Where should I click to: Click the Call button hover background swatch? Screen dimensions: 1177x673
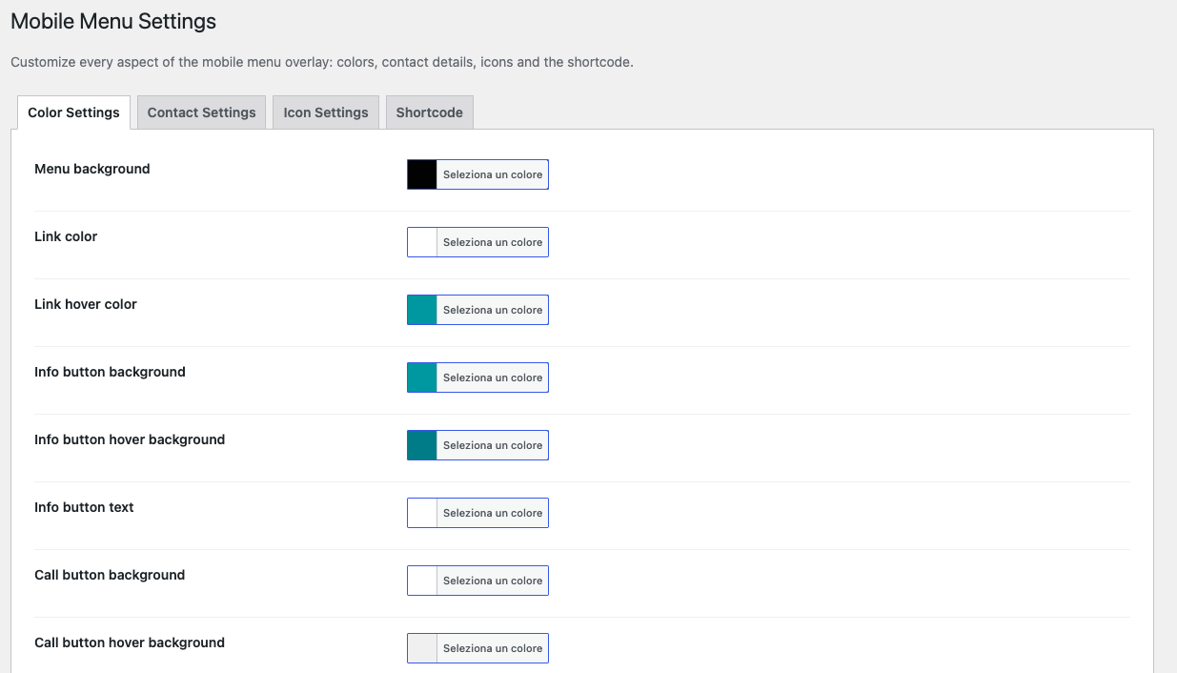coord(422,648)
